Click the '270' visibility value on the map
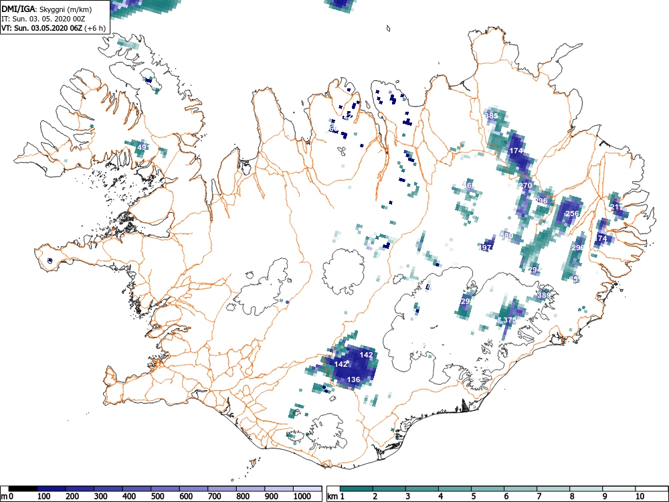669x502 pixels. (x=525, y=185)
